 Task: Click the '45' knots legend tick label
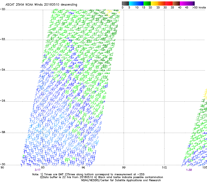point(187,8)
